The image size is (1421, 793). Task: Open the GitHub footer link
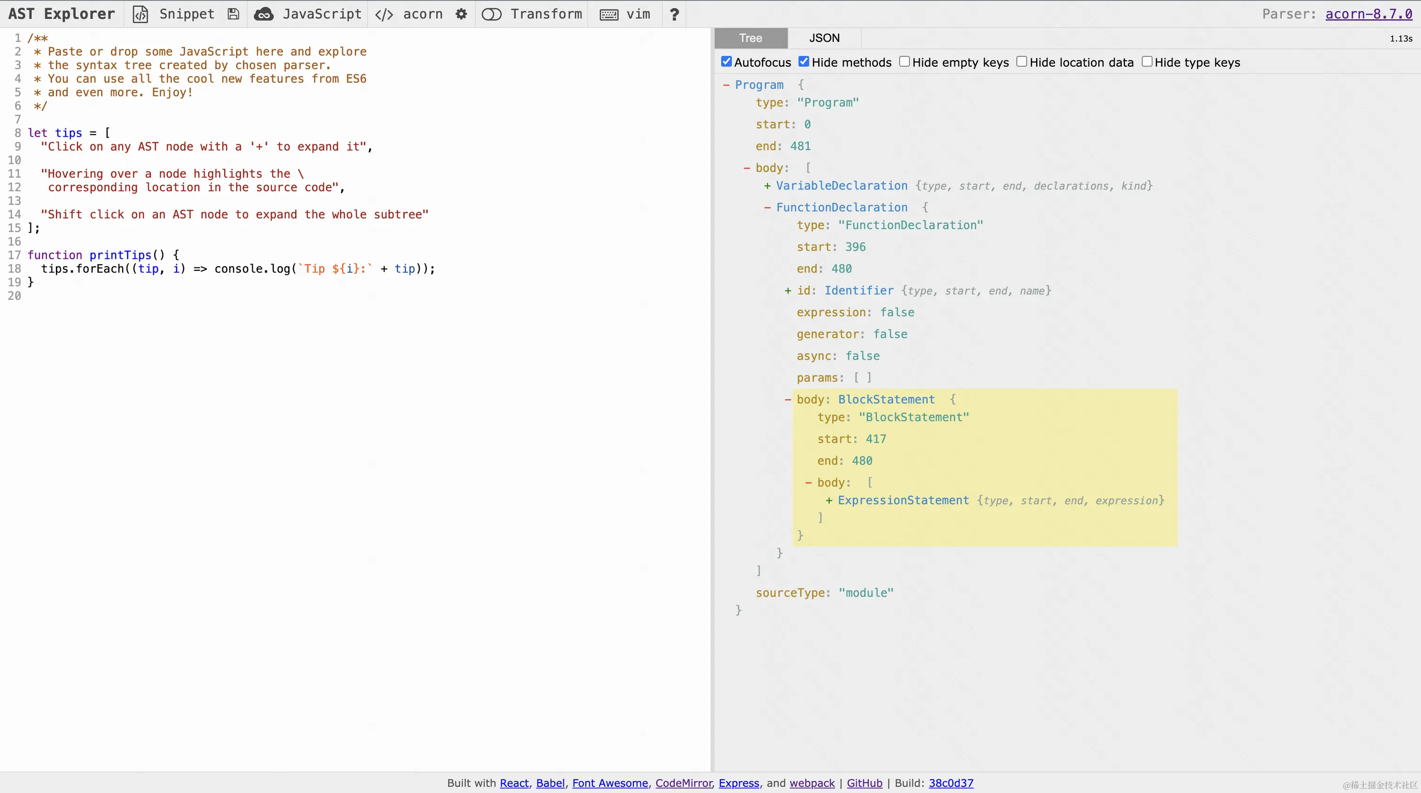[x=865, y=783]
